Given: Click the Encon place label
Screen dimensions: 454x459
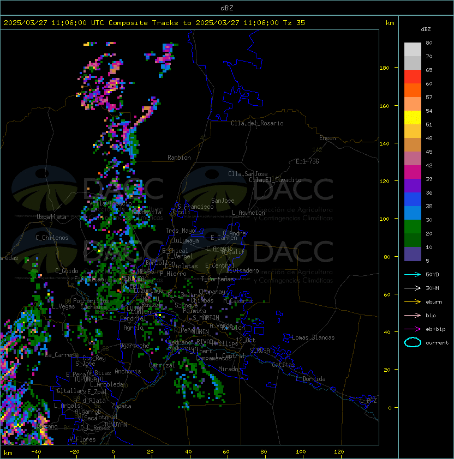Looking at the screenshot, I should click(x=327, y=138).
